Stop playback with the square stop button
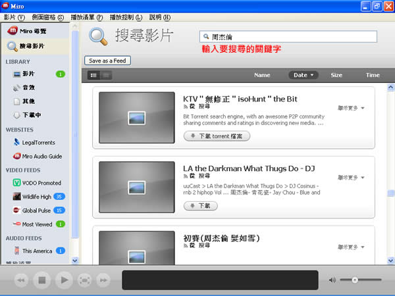395x296 pixels. tap(42, 280)
